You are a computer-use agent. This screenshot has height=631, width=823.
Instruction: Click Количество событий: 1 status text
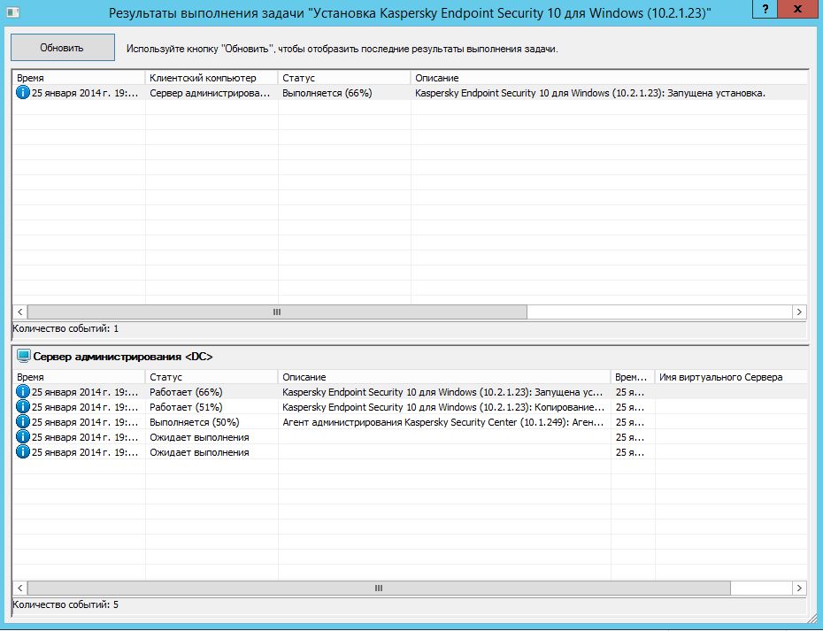(65, 328)
